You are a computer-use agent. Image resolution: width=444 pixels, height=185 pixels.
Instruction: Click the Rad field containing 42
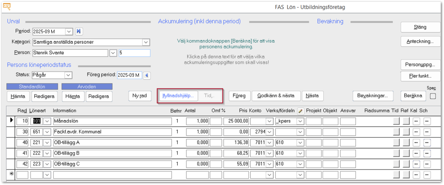(x=22, y=164)
